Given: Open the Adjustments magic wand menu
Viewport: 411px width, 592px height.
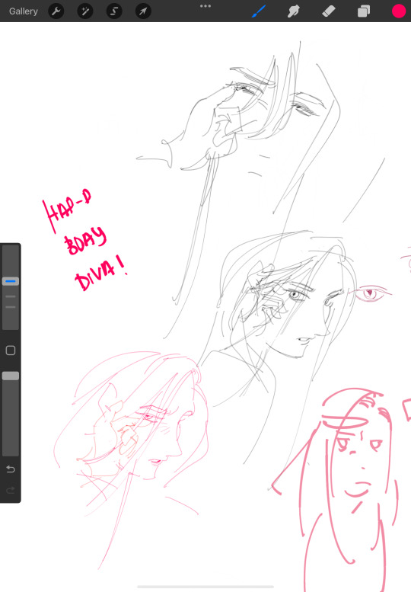Looking at the screenshot, I should click(x=84, y=11).
